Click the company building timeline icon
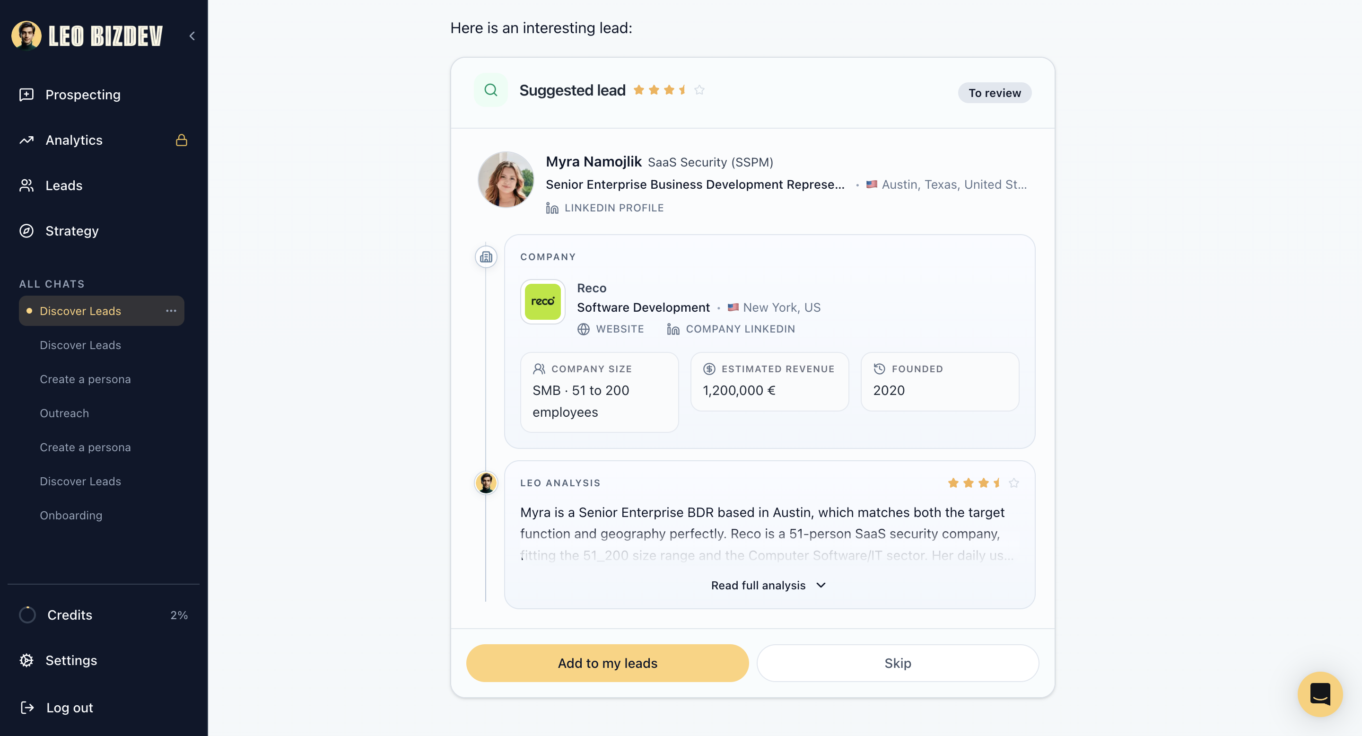The height and width of the screenshot is (736, 1362). [x=486, y=257]
